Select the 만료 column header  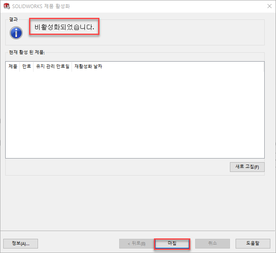pos(27,66)
